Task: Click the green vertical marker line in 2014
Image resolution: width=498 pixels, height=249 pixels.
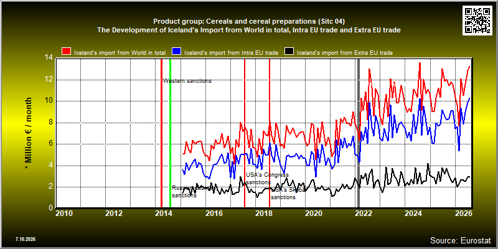Action: (170, 133)
